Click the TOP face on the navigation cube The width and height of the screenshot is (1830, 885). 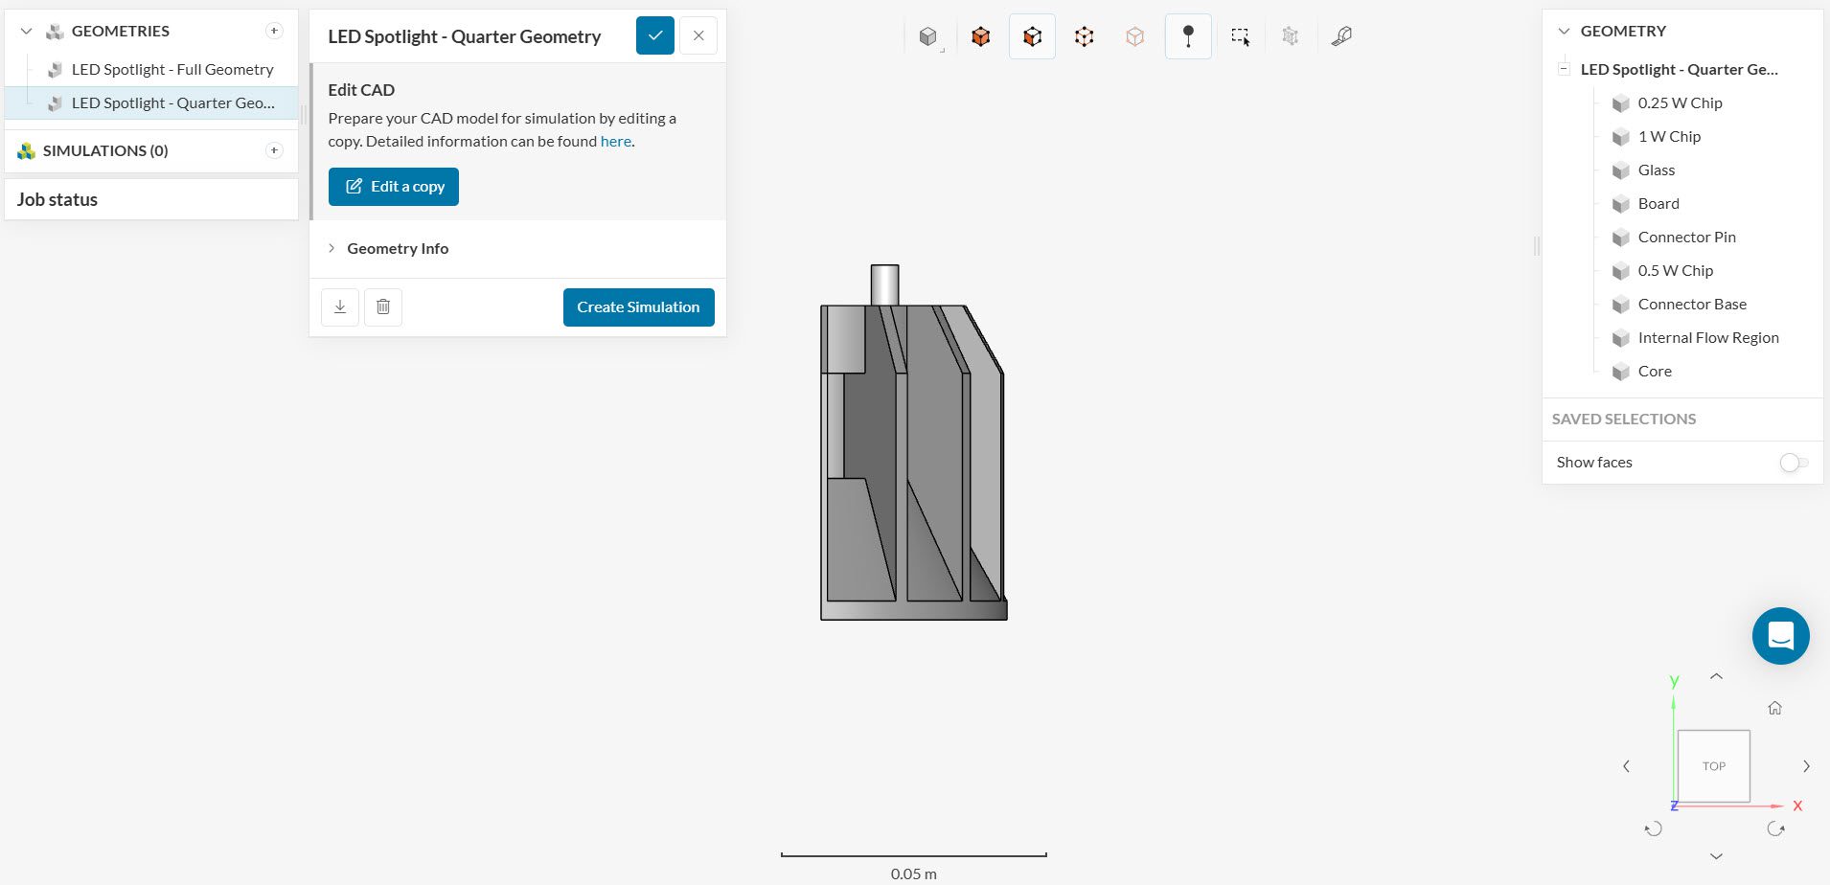[x=1714, y=765]
